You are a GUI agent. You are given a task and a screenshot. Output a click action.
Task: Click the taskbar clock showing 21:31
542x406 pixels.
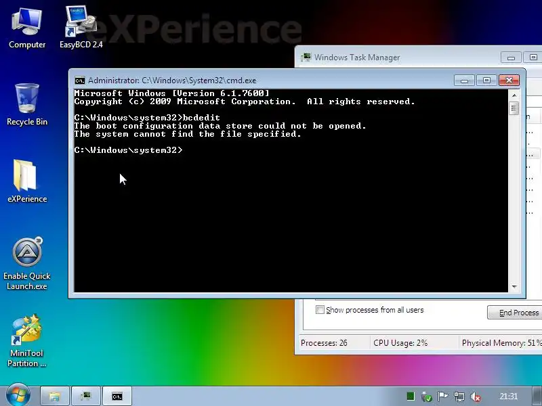tap(509, 397)
